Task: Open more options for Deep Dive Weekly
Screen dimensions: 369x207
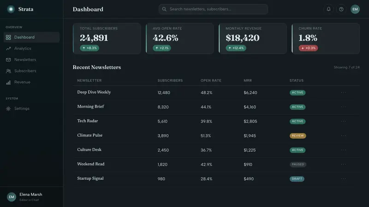Action: coord(344,92)
